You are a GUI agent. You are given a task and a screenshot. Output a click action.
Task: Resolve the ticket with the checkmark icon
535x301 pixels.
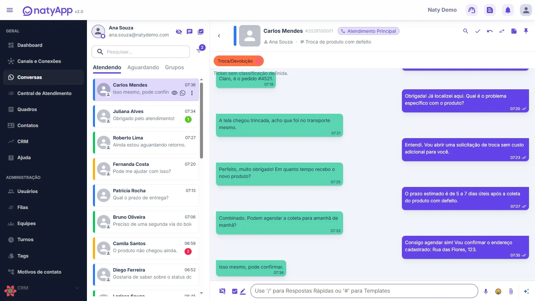(x=478, y=31)
